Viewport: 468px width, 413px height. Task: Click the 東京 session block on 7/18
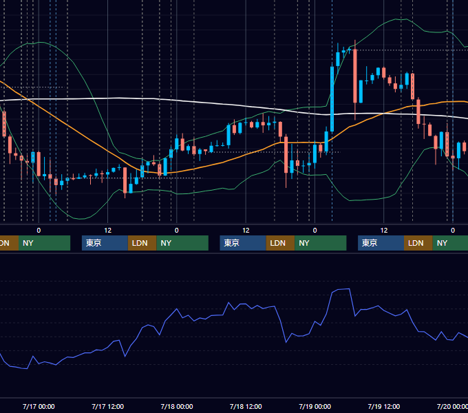coord(243,243)
